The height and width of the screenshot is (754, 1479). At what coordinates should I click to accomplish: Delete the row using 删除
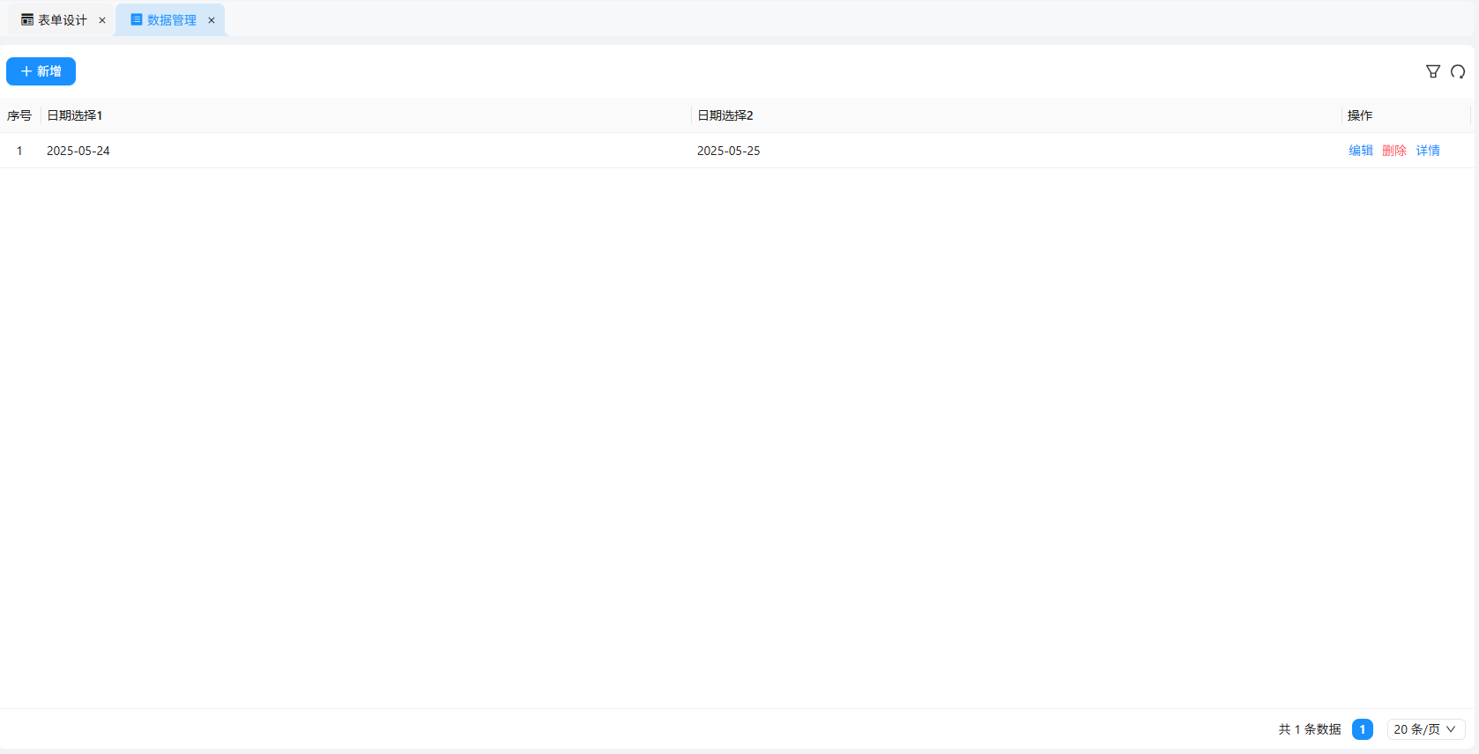[x=1394, y=151]
